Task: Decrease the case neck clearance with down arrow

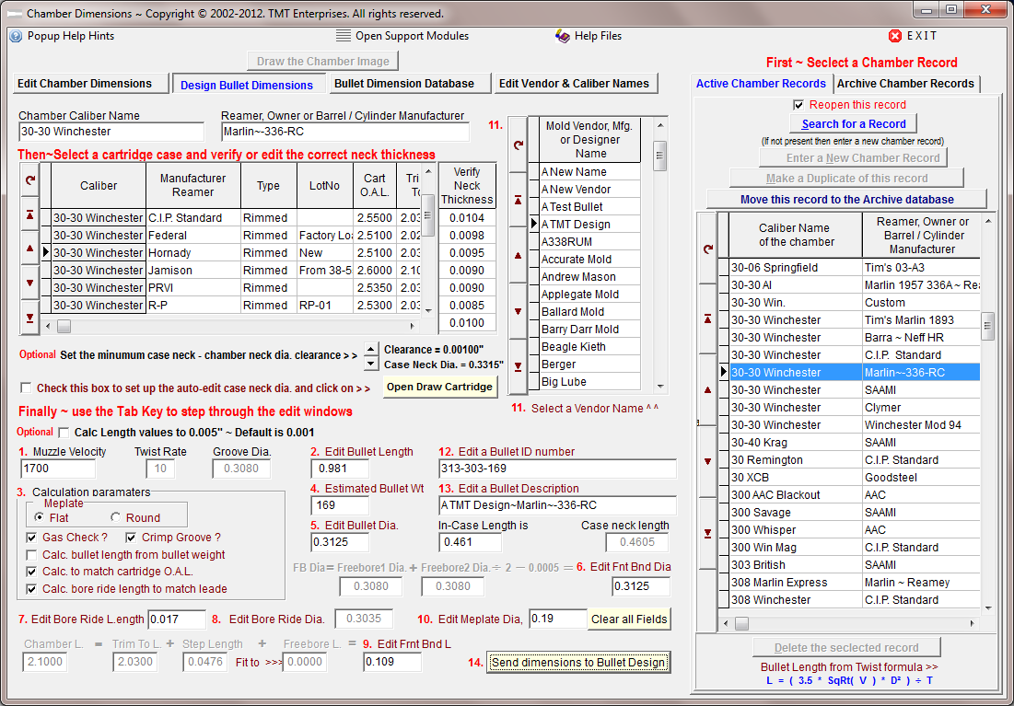Action: [x=370, y=357]
